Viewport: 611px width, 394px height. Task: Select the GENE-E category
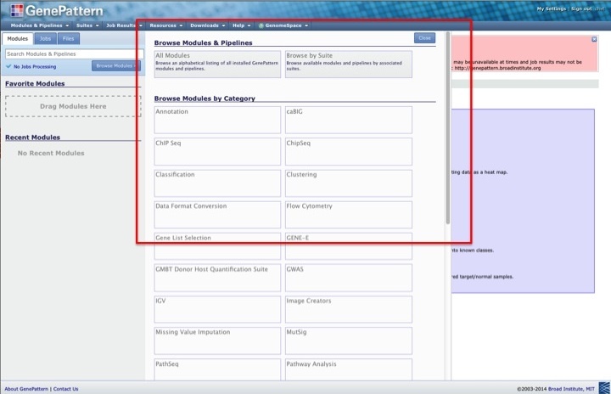[349, 246]
